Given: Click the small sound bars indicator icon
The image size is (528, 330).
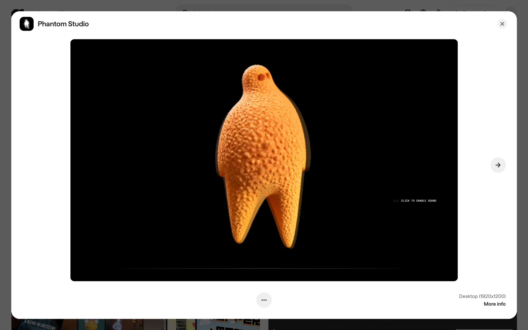Looking at the screenshot, I should coord(395,201).
